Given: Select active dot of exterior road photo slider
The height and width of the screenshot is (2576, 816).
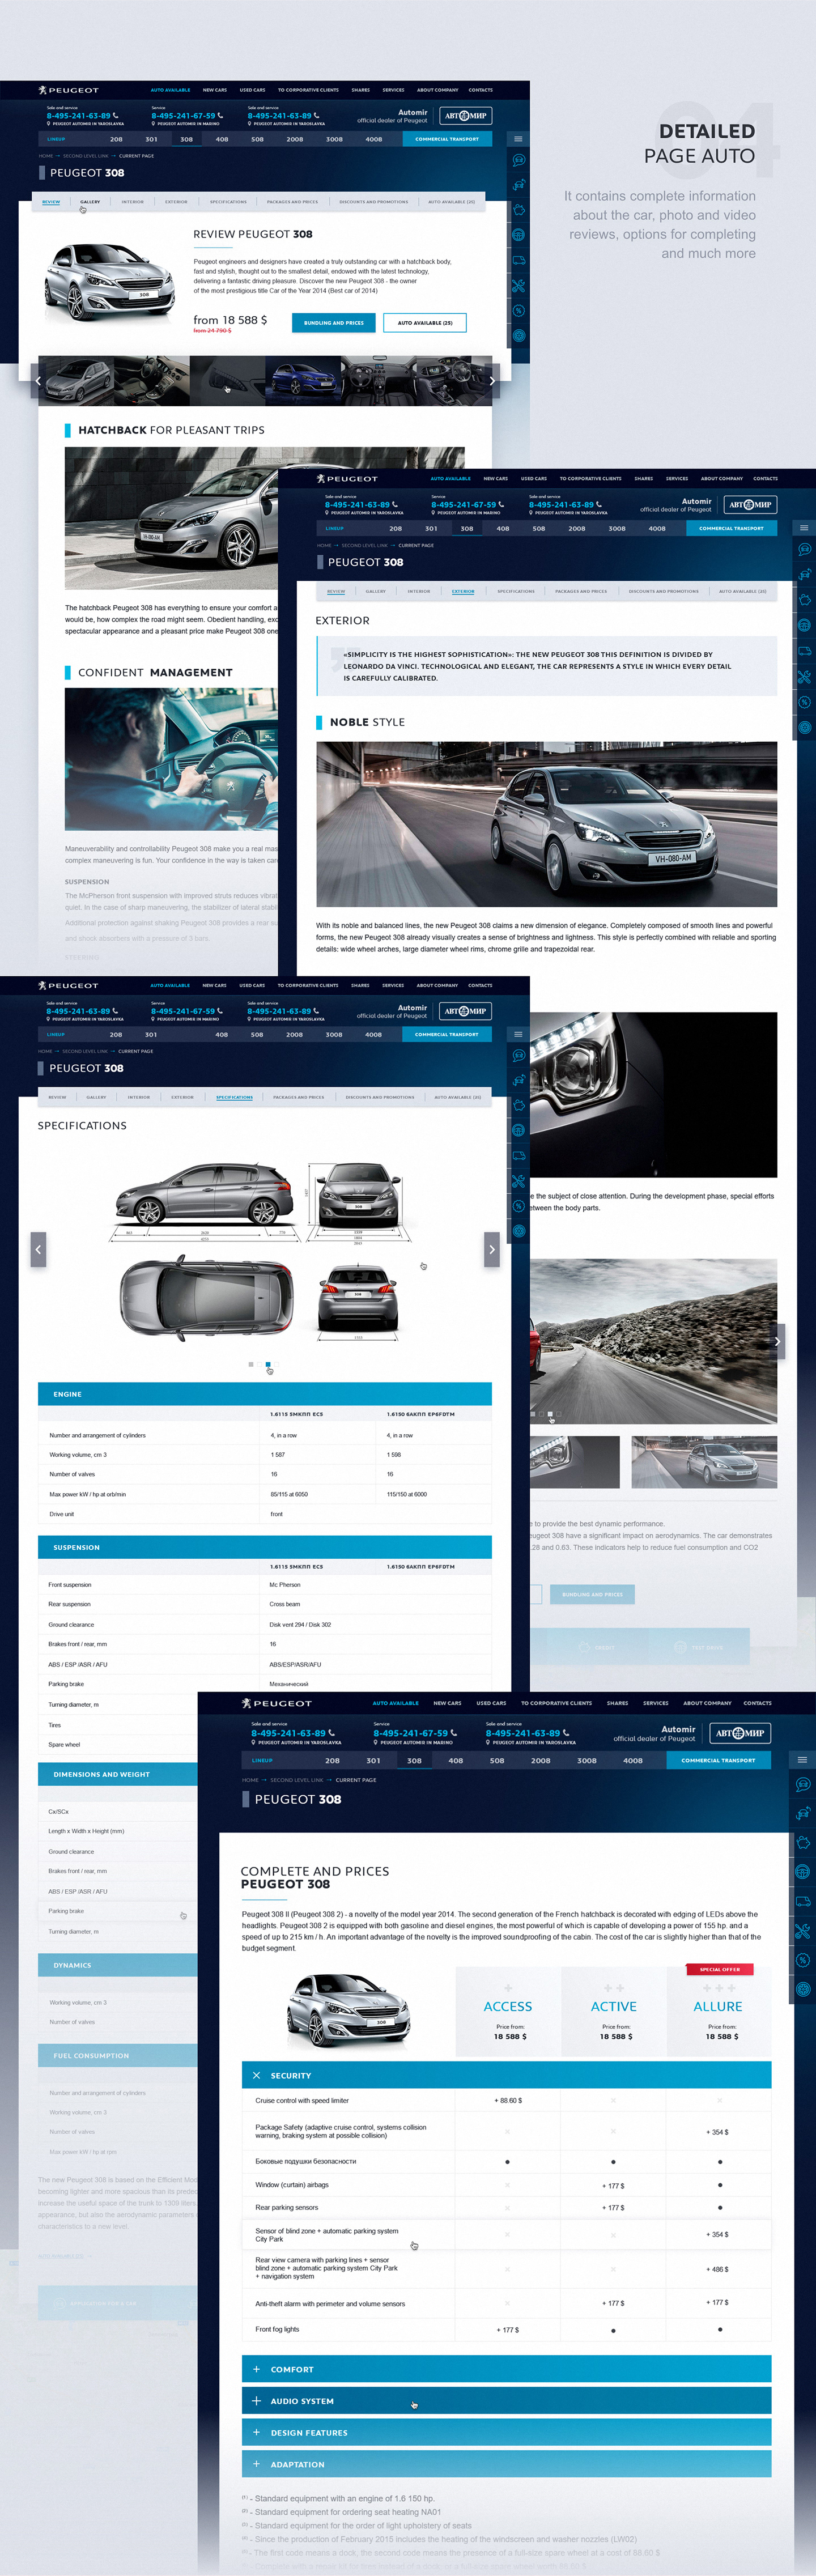Looking at the screenshot, I should [x=550, y=1414].
